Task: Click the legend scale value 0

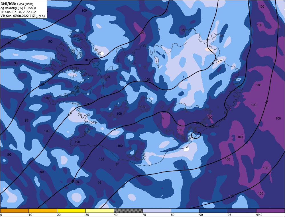Action: pyautogui.click(x=1, y=215)
